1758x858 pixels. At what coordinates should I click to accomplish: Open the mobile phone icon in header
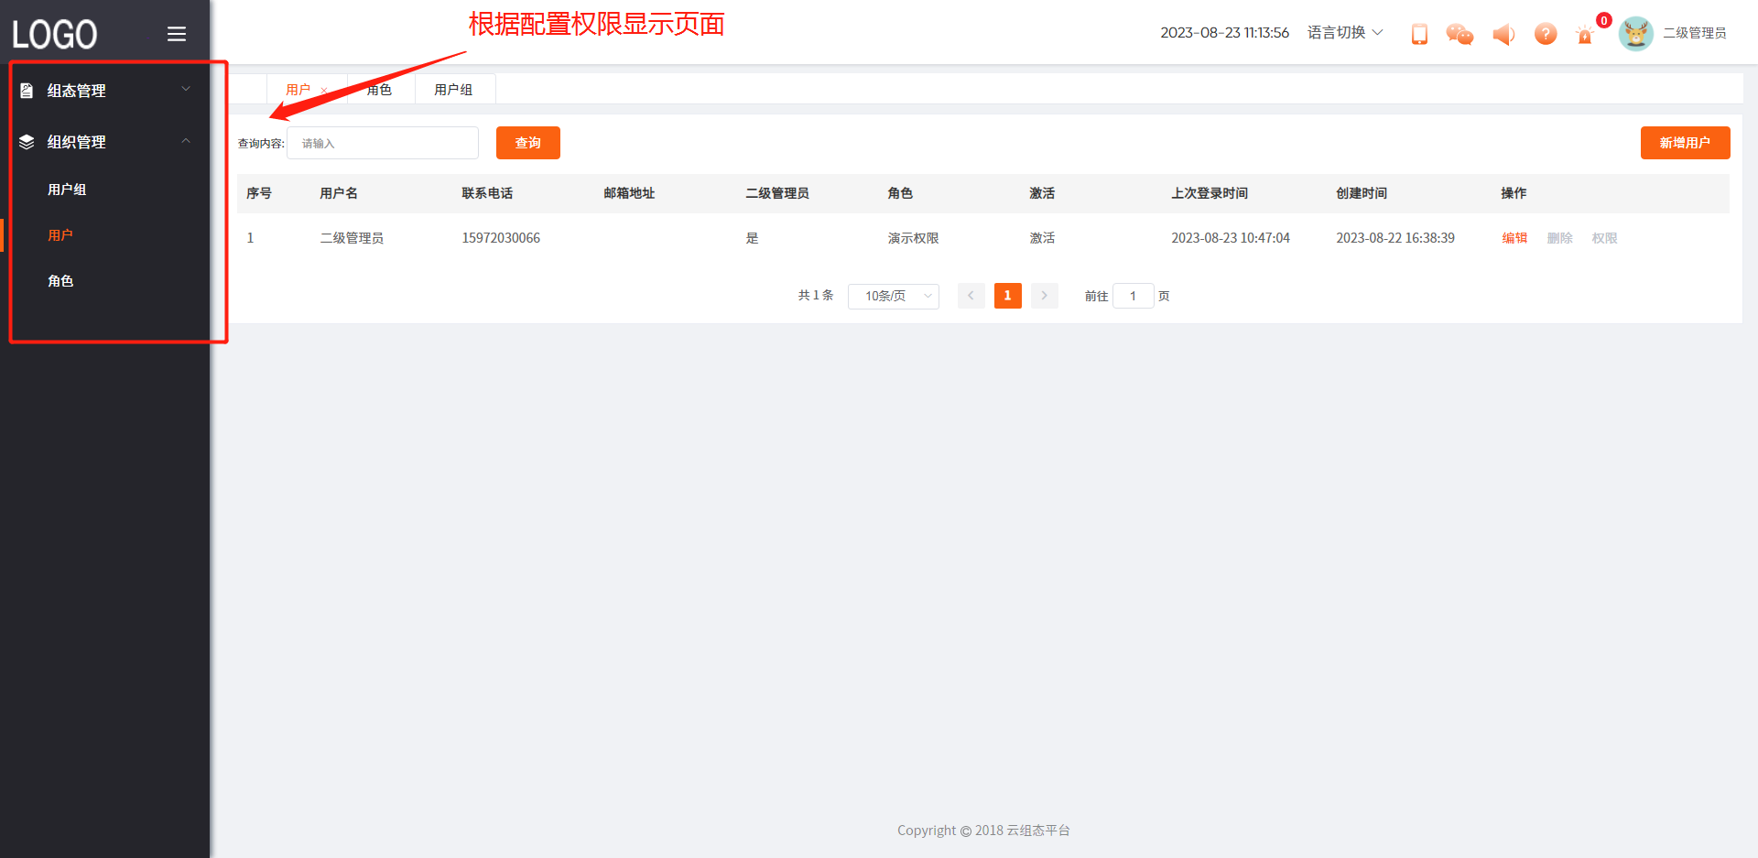pos(1419,34)
